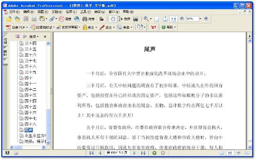Viewport: 256px width, 160px height.
Task: Switch to facing pages layout
Action: tap(247, 153)
